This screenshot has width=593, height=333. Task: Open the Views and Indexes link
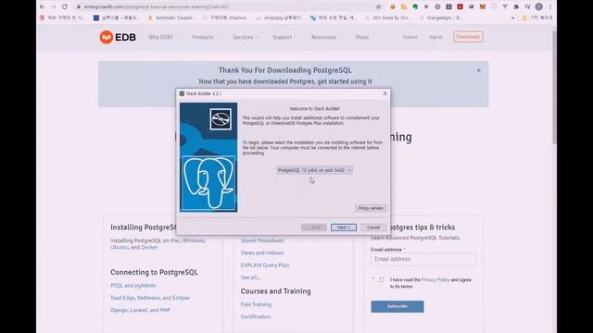tap(262, 253)
